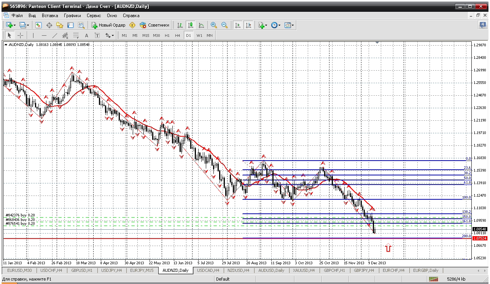Select the Fibonacci retracement tool
490x284 pixels.
[x=76, y=35]
